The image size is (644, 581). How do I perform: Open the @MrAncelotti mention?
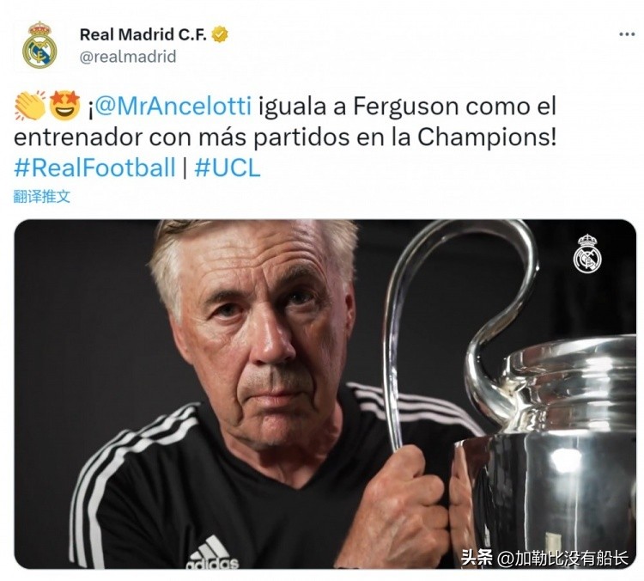click(173, 107)
